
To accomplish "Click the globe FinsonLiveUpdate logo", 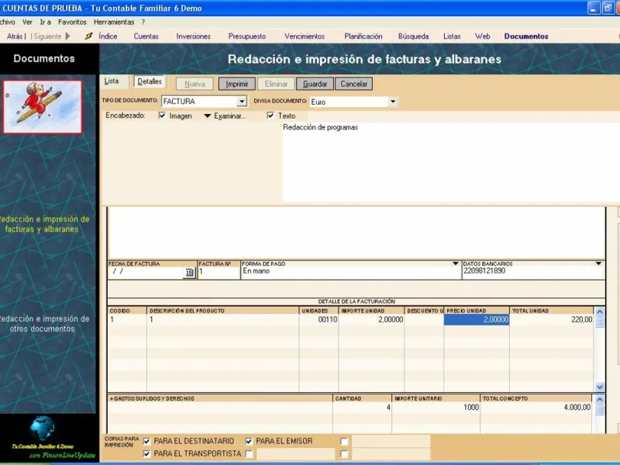I will coord(43,429).
